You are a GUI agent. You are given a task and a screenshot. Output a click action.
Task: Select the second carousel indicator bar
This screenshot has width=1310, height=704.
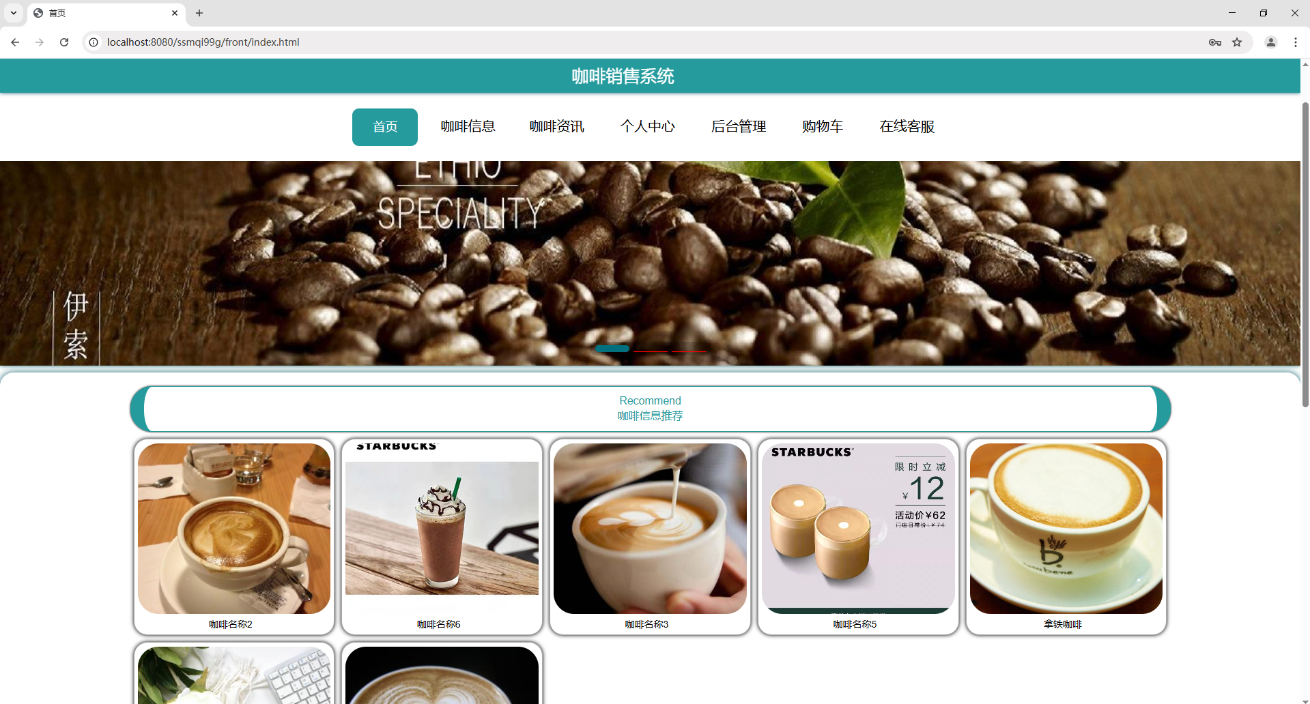point(651,351)
